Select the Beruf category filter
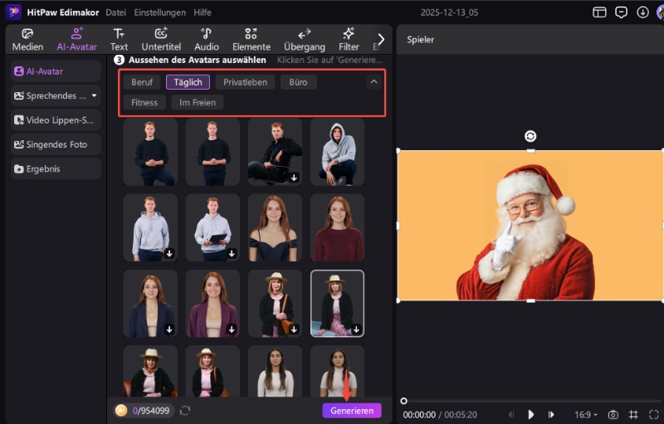This screenshot has height=424, width=664. point(141,82)
